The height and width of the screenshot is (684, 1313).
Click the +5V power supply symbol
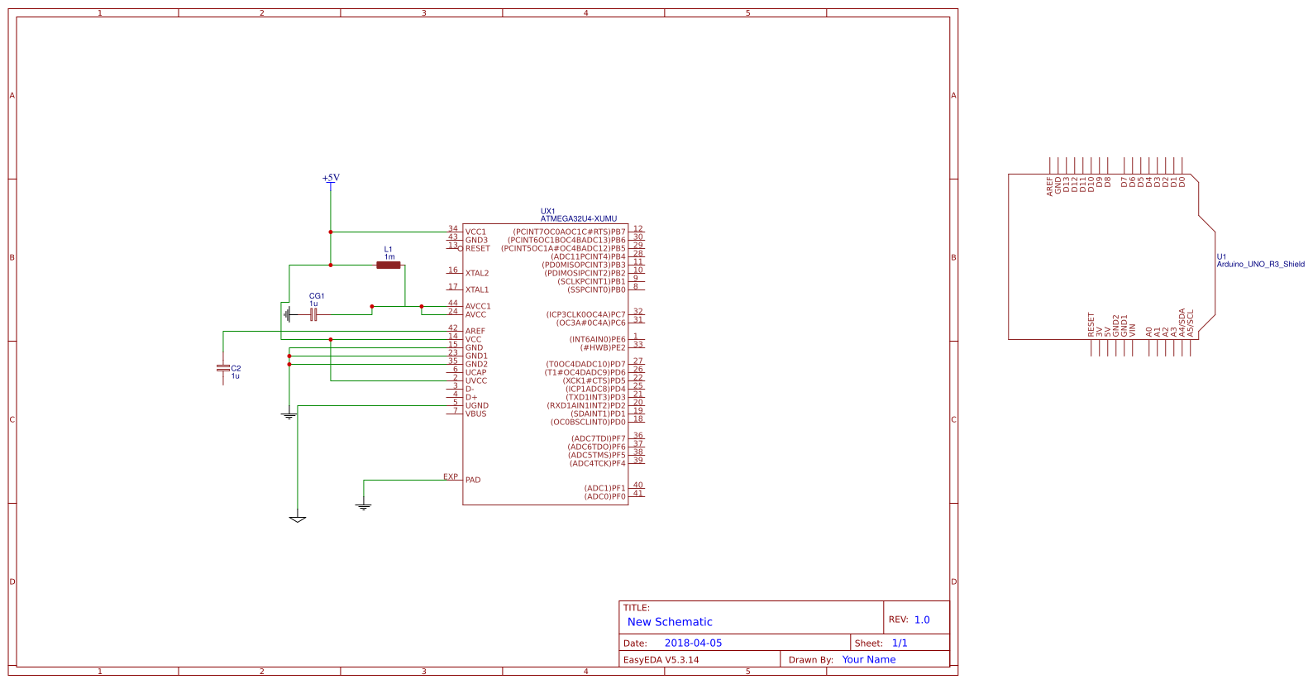click(331, 179)
